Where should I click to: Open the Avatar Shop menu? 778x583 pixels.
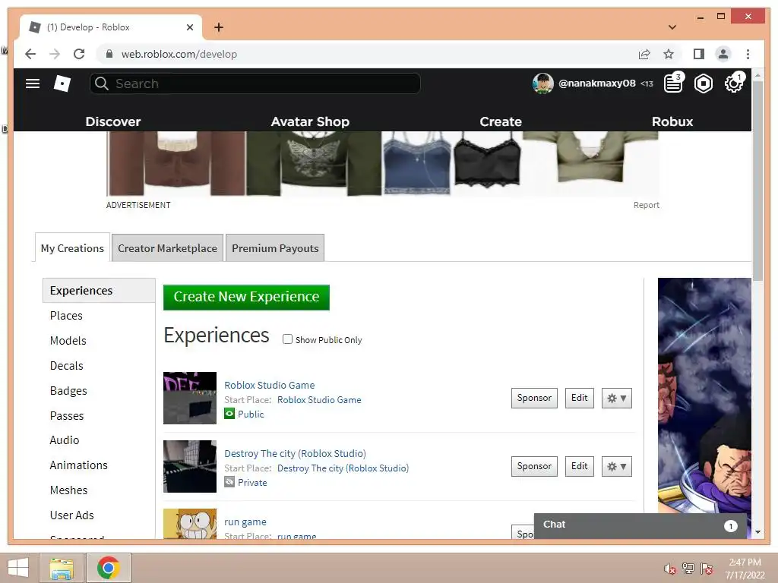click(310, 121)
